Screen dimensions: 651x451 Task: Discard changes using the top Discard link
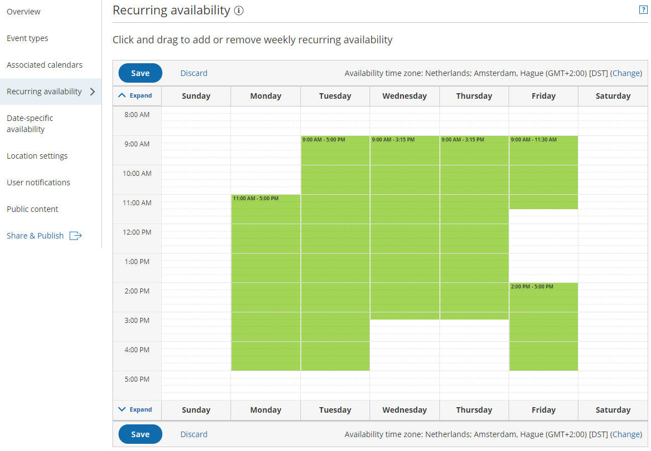(194, 73)
